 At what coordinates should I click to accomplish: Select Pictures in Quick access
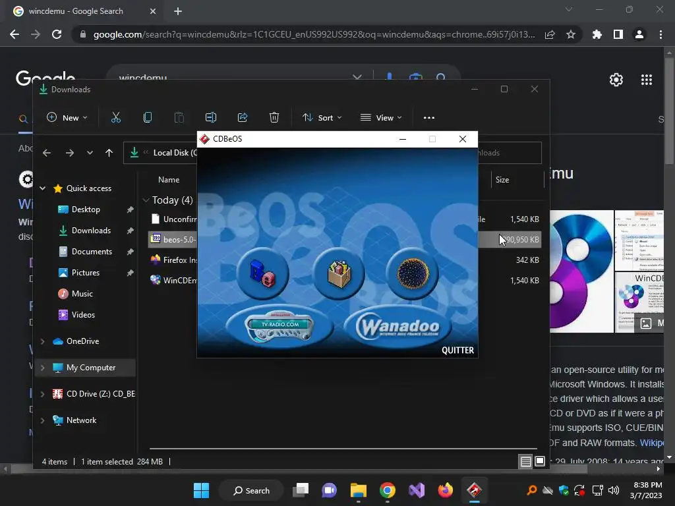click(x=85, y=273)
